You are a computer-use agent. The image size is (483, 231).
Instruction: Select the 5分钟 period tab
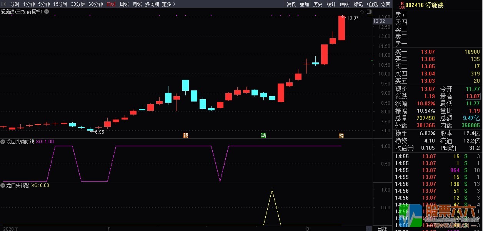coord(44,4)
